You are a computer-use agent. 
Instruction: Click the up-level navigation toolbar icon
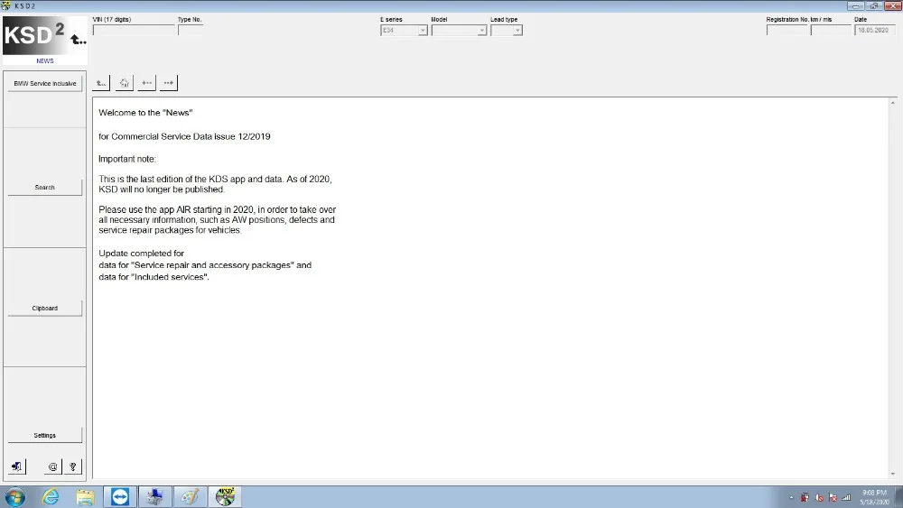[x=101, y=83]
